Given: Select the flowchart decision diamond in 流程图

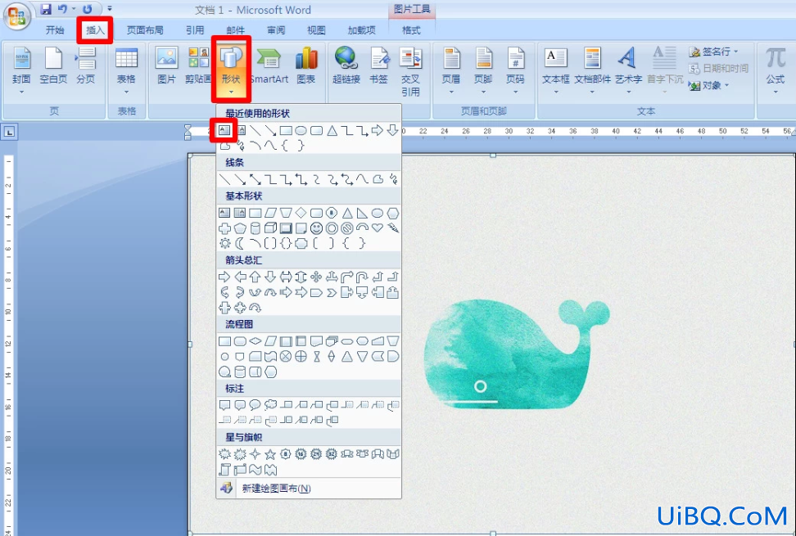Looking at the screenshot, I should point(255,341).
